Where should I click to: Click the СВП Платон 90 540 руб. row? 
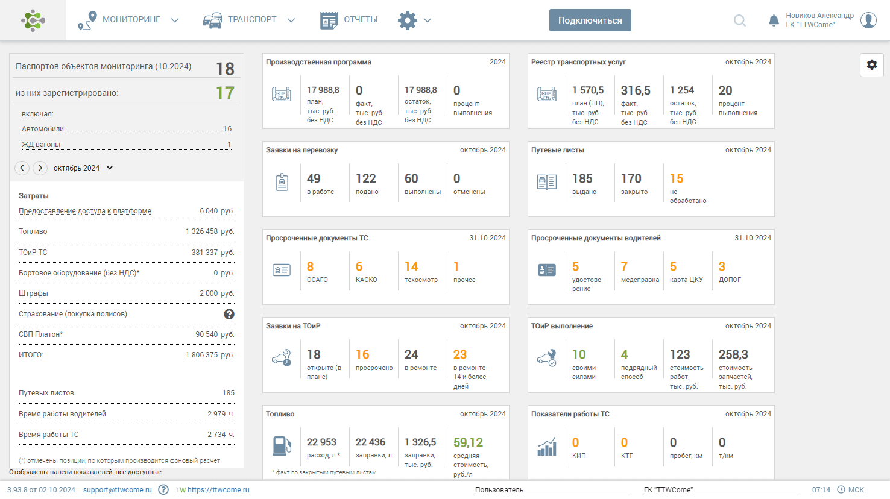(127, 334)
